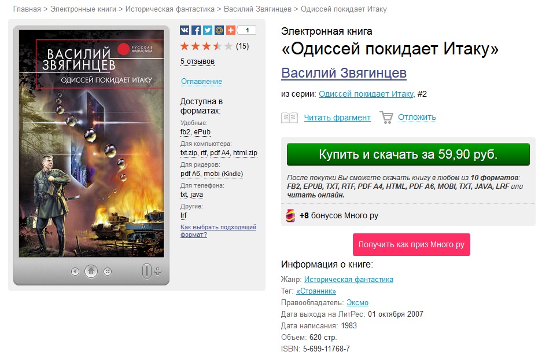The height and width of the screenshot is (359, 542).
Task: Share via the Twitter icon
Action: click(208, 31)
